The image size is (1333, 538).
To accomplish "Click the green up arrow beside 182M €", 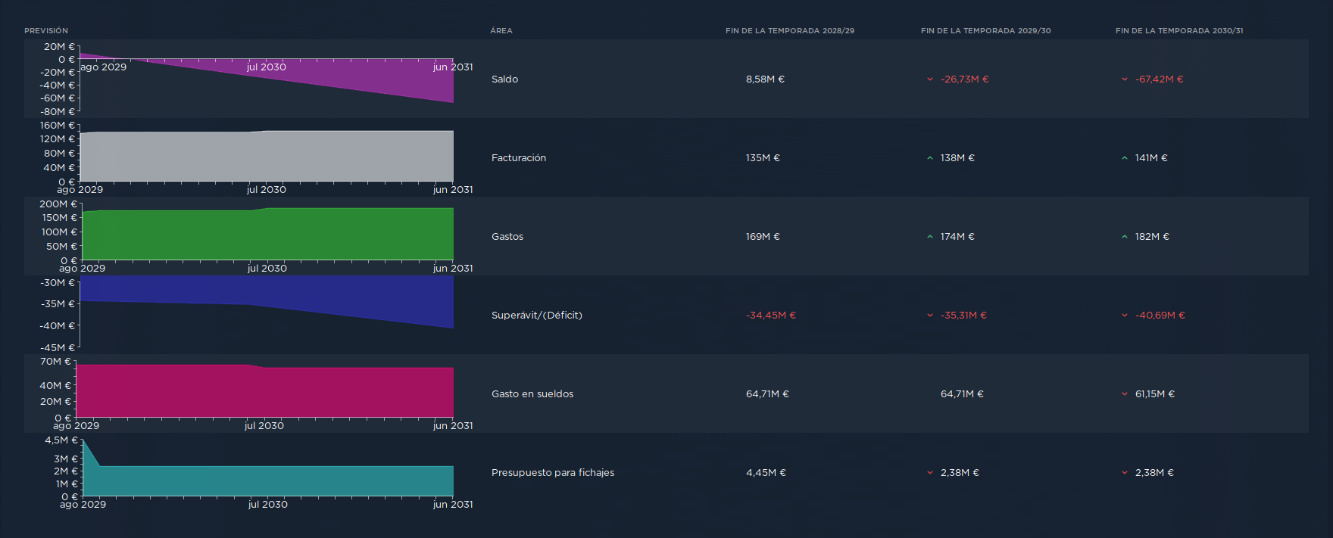I will (1125, 237).
